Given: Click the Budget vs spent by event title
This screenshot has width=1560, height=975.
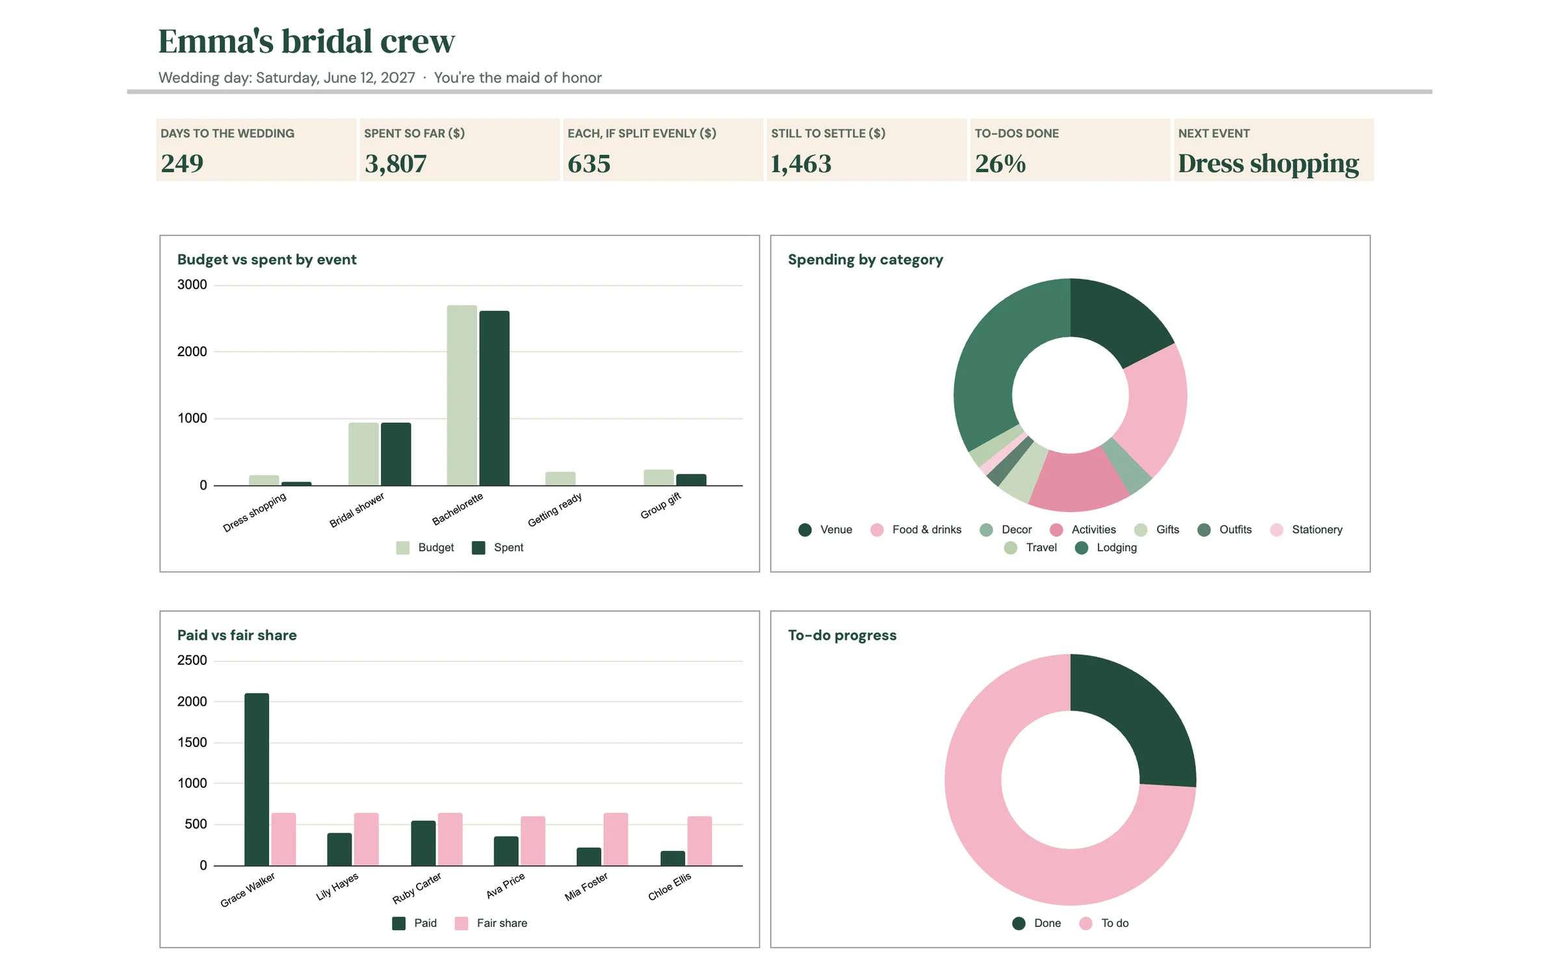Looking at the screenshot, I should point(266,259).
